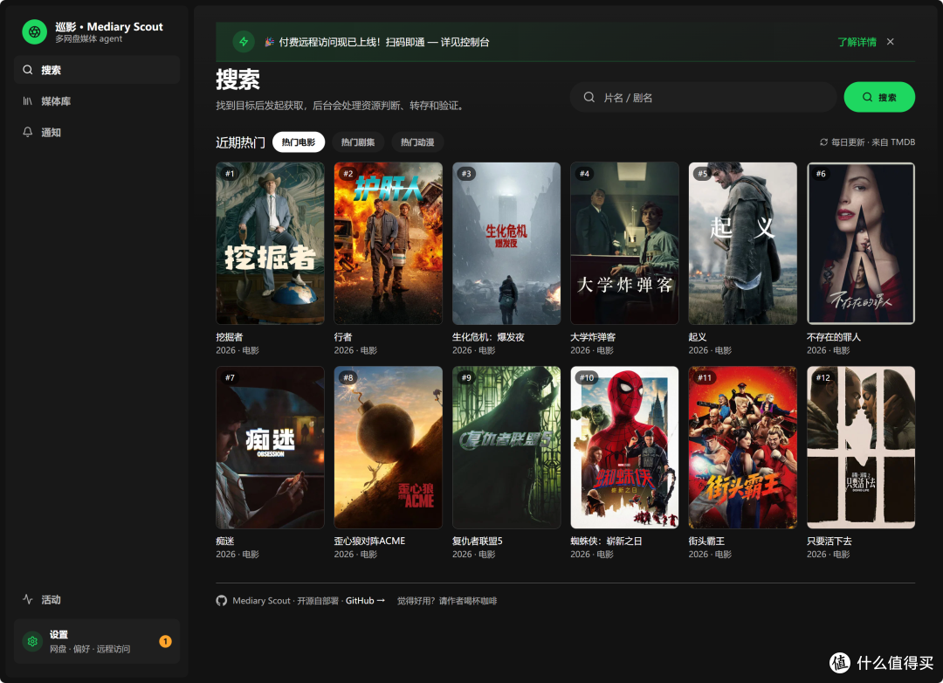Open the 活动 activity page
Screen dimensions: 943x683
click(x=97, y=599)
